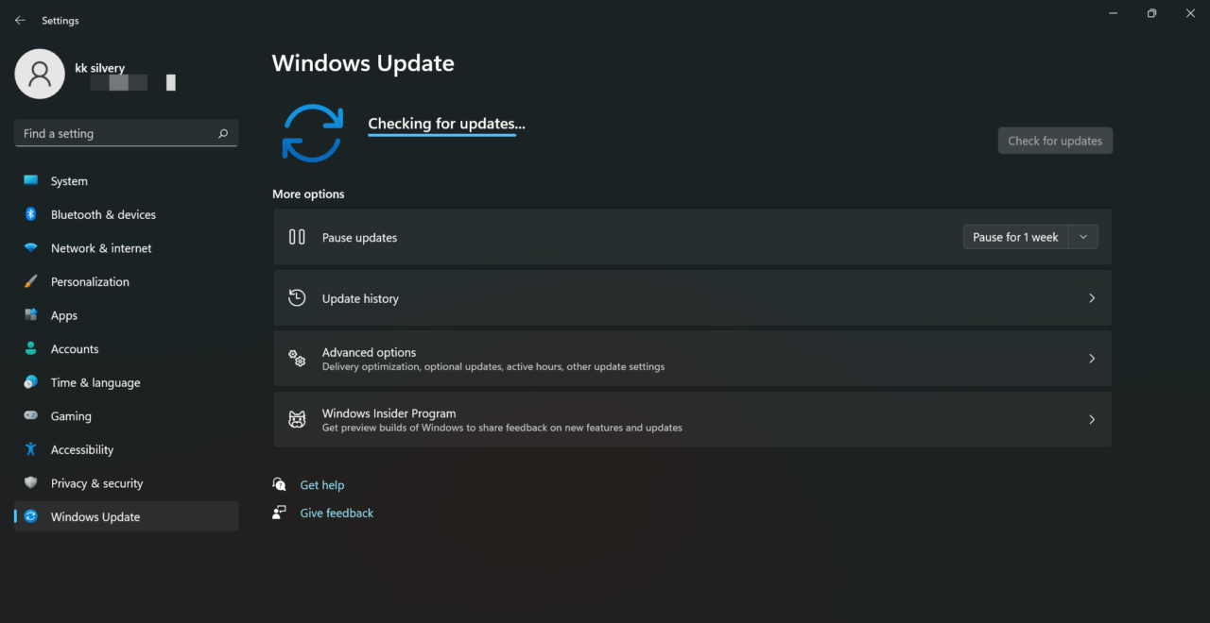This screenshot has height=623, width=1210.
Task: Click the Find a setting search box
Action: coord(126,133)
